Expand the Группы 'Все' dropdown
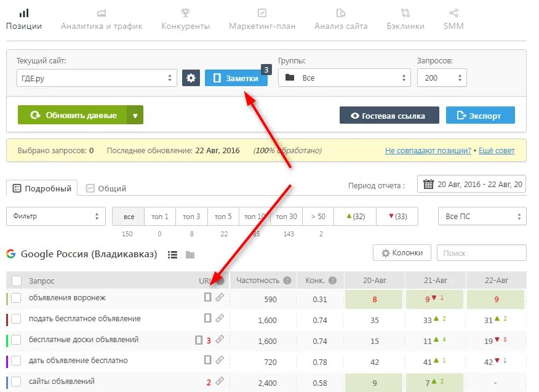Screen dimensions: 539x392 (x=344, y=78)
